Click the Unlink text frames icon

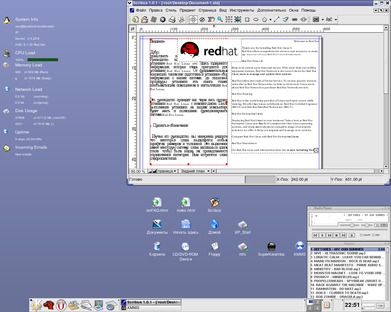pyautogui.click(x=303, y=19)
